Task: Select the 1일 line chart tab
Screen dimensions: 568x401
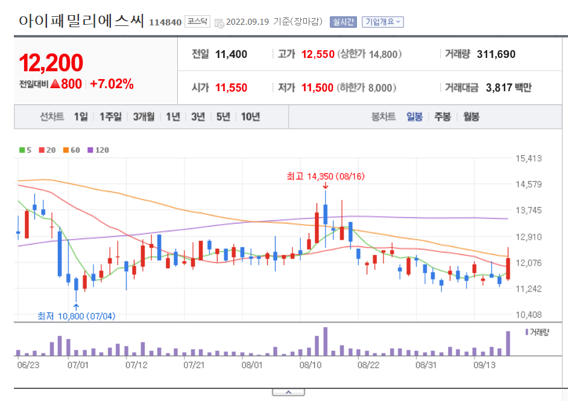Action: 81,117
